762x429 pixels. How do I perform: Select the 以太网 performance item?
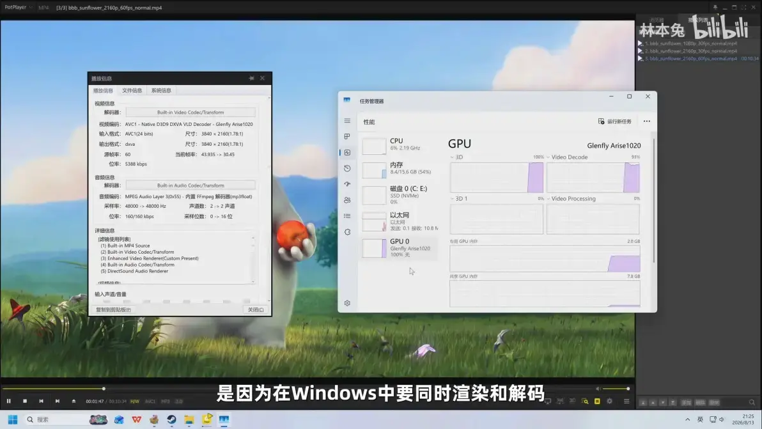pos(400,221)
